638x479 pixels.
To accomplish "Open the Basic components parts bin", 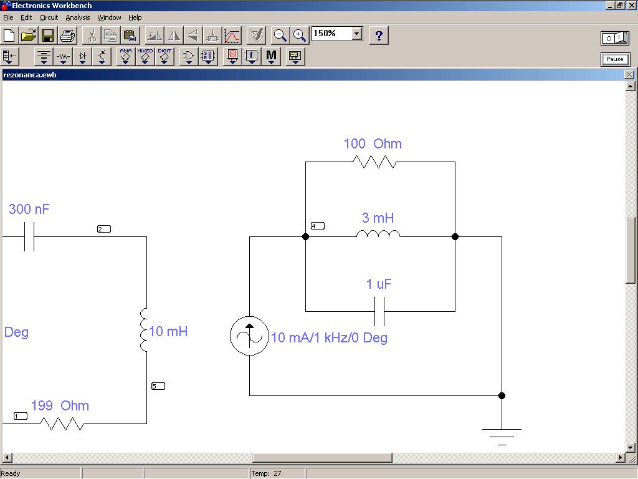I will 63,57.
